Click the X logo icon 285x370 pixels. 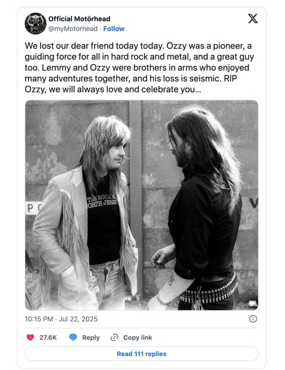253,18
